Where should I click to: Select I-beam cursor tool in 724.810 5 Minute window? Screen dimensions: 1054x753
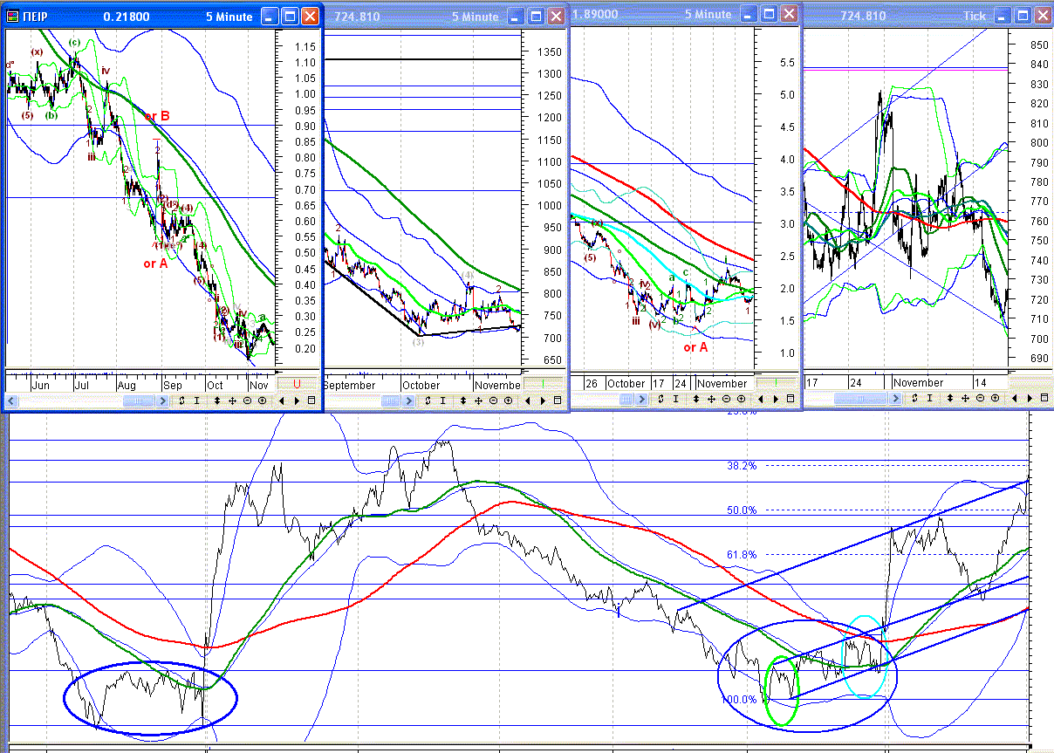coord(442,400)
